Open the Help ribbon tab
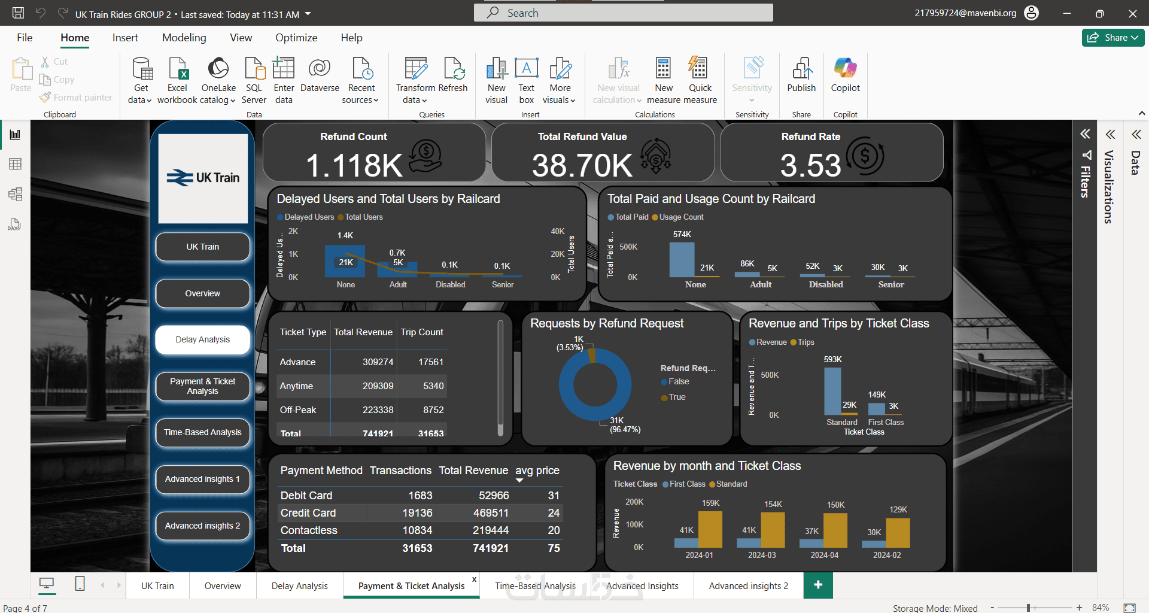Screen dimensions: 1149x613 click(x=352, y=38)
